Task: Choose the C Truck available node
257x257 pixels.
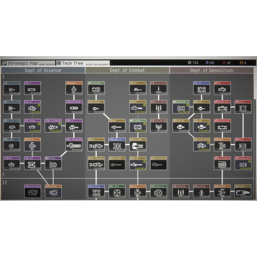Action: [x=138, y=126]
